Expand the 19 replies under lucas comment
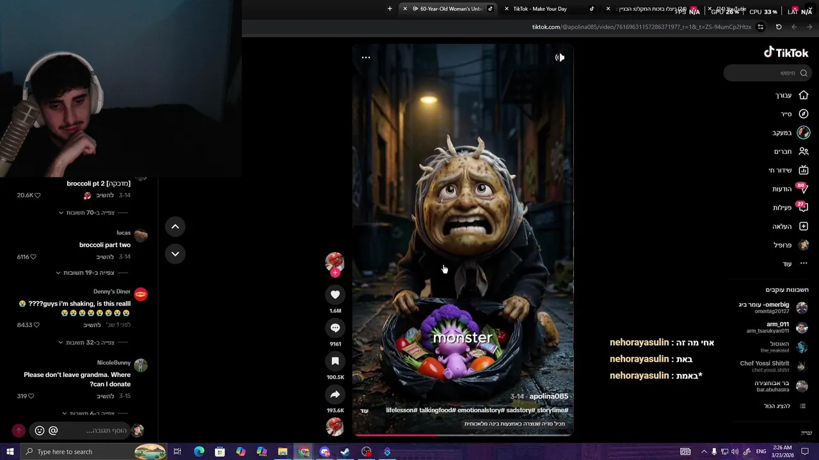This screenshot has width=819, height=460. 89,272
